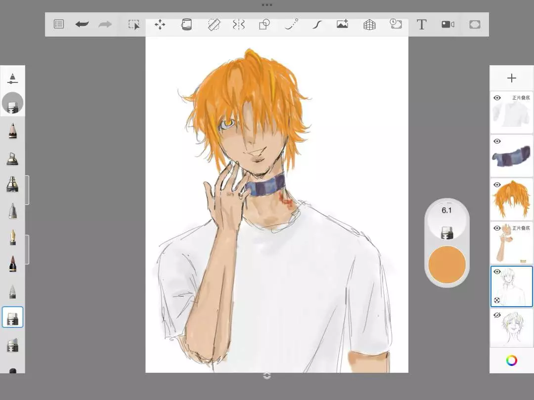Open the color wheel editor in layer panel
Image resolution: width=534 pixels, height=400 pixels.
click(511, 360)
